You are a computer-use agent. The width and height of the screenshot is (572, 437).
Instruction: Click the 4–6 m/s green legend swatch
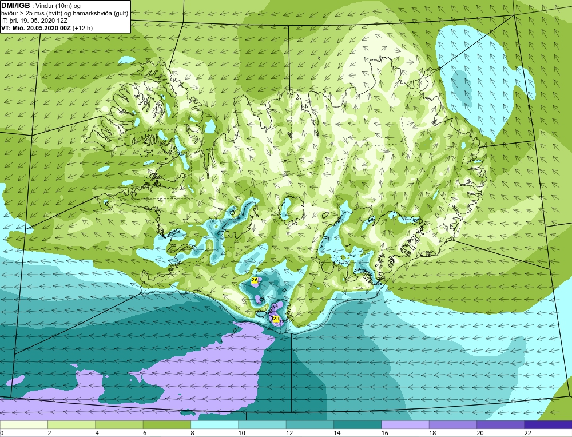(x=120, y=425)
